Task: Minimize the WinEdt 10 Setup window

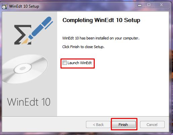Action: pyautogui.click(x=140, y=5)
